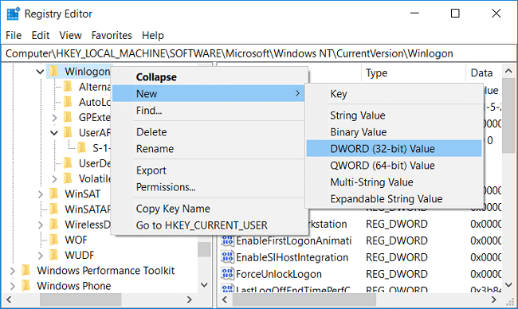The height and width of the screenshot is (309, 518).
Task: Click the registry path address bar
Action: pyautogui.click(x=259, y=53)
